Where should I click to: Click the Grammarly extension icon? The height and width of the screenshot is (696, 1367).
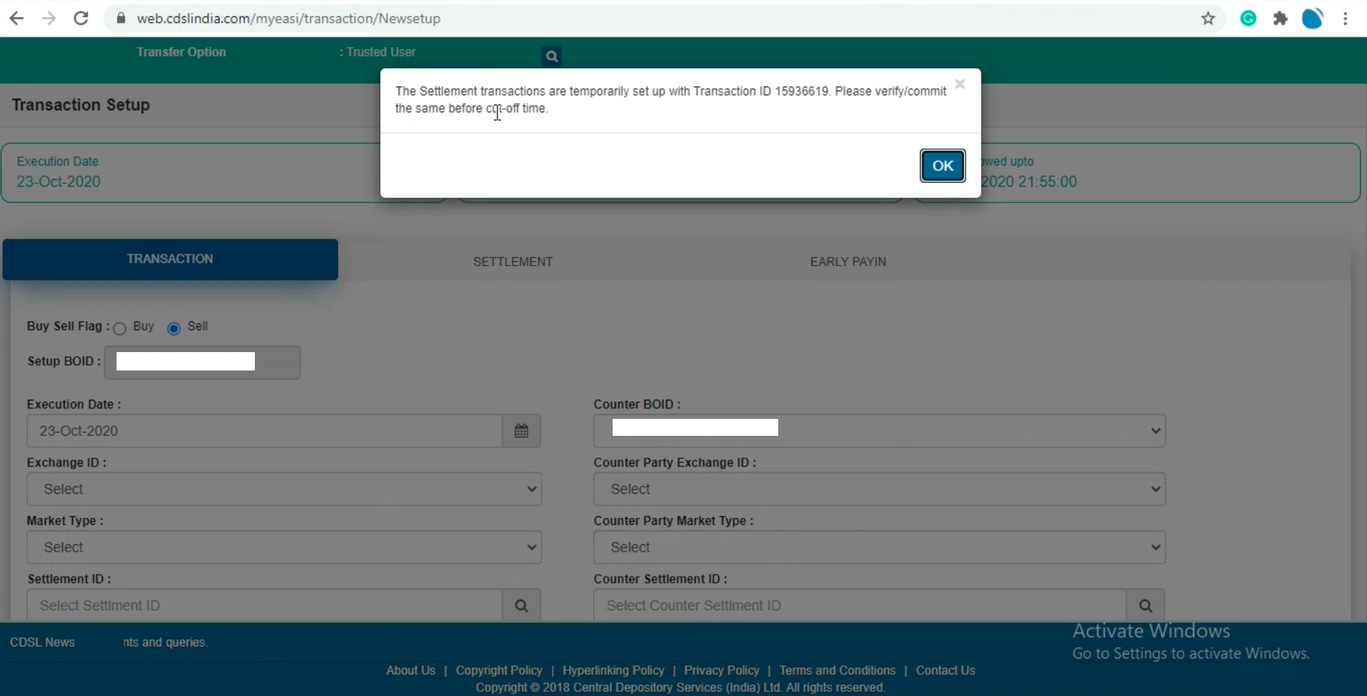click(x=1248, y=18)
